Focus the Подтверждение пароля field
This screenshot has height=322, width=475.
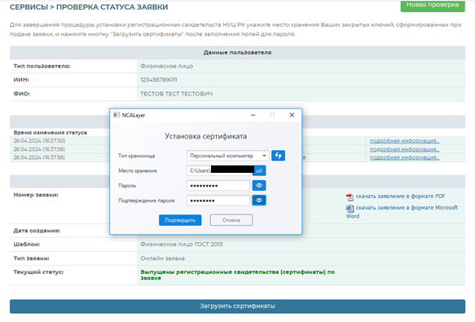pyautogui.click(x=218, y=200)
